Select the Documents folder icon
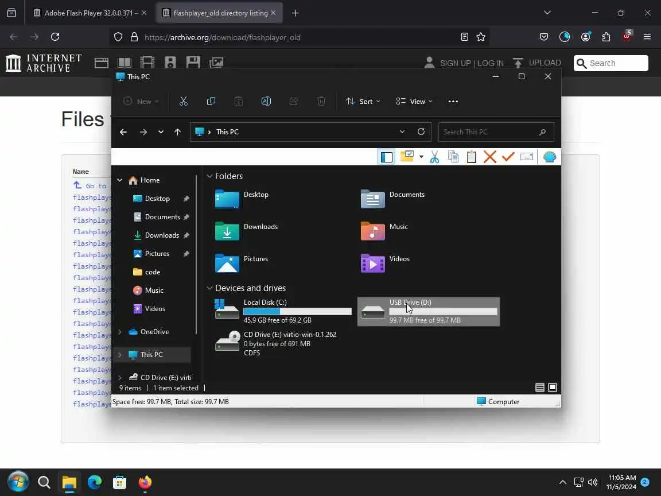The height and width of the screenshot is (496, 661). 372,199
